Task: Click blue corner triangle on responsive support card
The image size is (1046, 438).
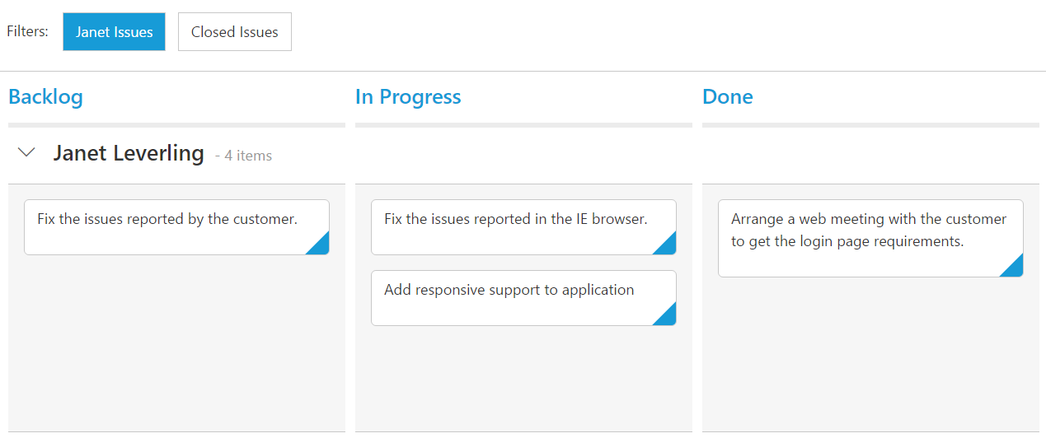Action: tap(668, 316)
